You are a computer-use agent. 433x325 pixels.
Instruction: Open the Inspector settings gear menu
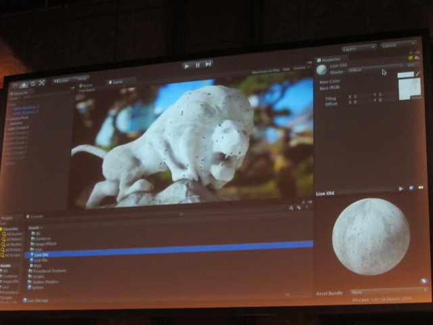pos(417,58)
